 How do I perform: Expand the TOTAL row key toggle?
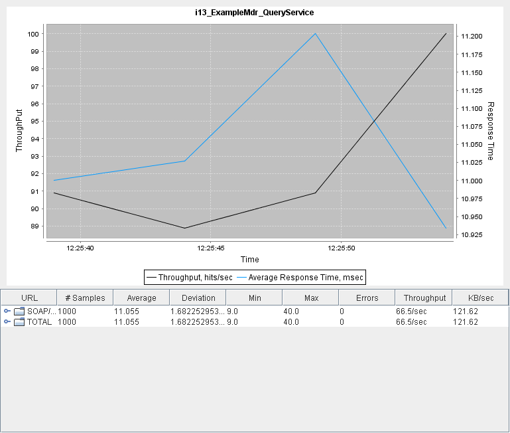[7, 322]
